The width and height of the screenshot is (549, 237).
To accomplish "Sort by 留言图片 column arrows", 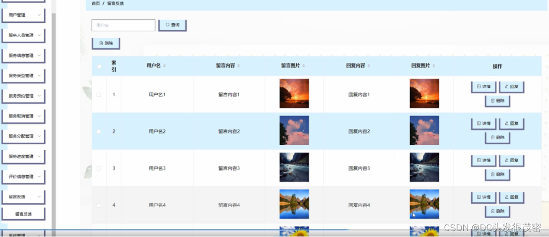I will (x=304, y=66).
